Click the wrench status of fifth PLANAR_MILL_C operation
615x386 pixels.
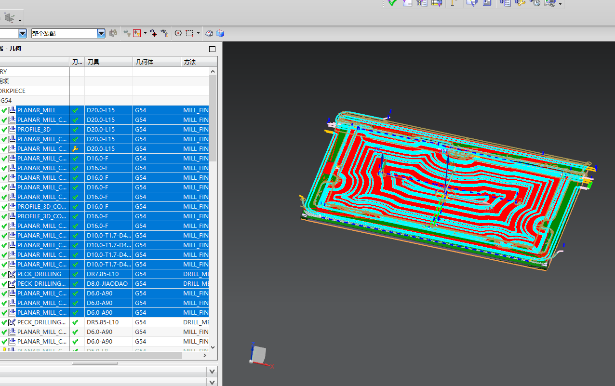[x=75, y=149]
